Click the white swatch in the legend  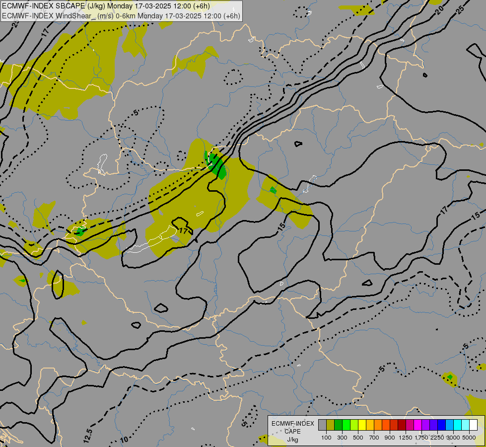point(473,425)
